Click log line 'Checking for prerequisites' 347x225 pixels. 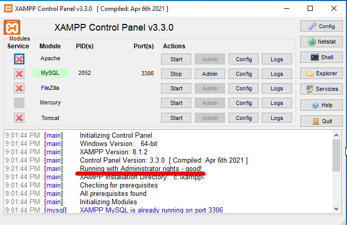(119, 185)
